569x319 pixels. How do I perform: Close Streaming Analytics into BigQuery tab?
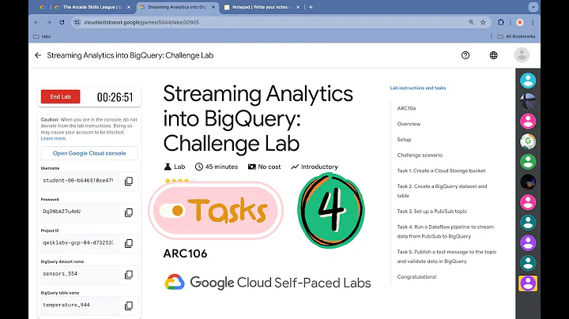tap(213, 7)
